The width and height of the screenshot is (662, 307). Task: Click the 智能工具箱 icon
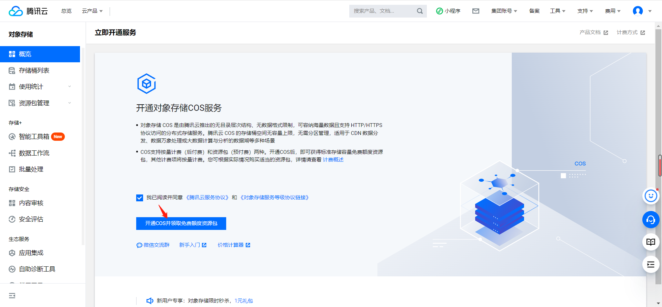pos(12,137)
